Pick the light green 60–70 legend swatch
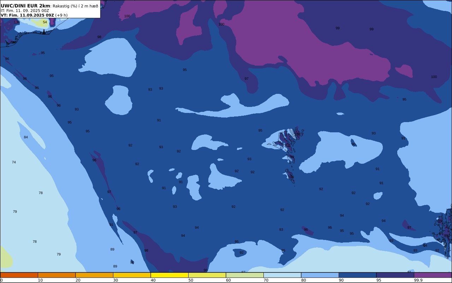 click(245, 275)
